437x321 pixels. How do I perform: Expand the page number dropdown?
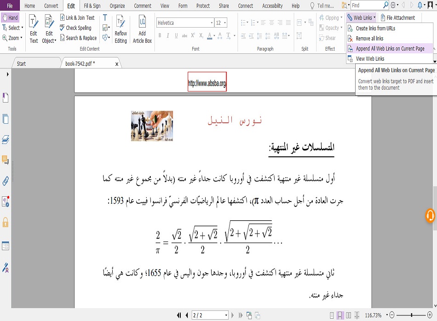click(x=226, y=315)
